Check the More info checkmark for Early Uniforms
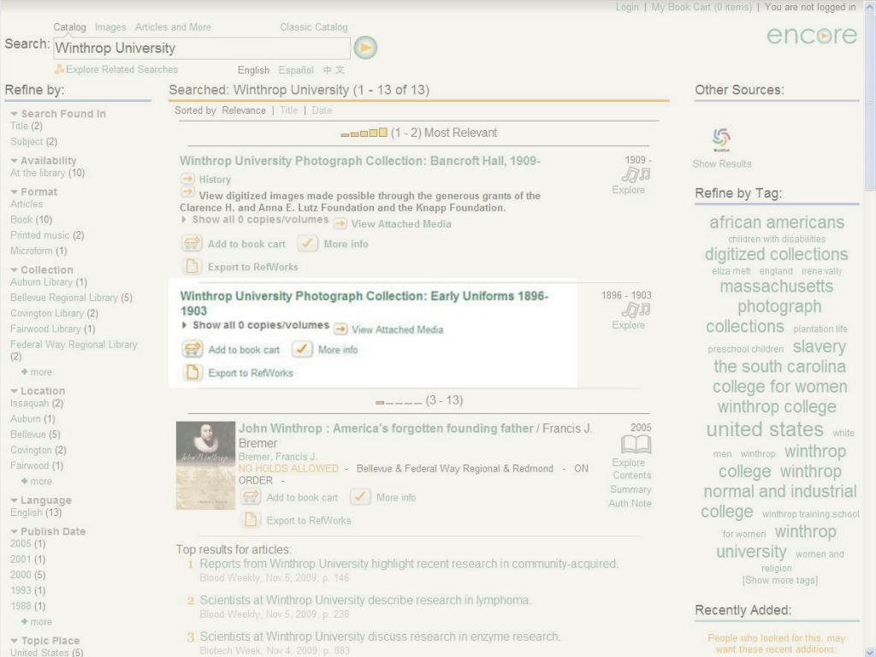This screenshot has width=876, height=657. coord(302,349)
